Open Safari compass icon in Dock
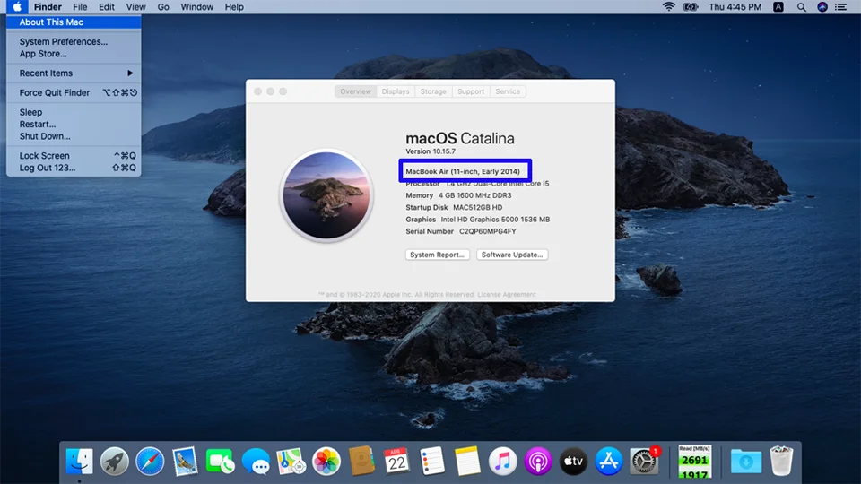The image size is (861, 484). pos(150,461)
